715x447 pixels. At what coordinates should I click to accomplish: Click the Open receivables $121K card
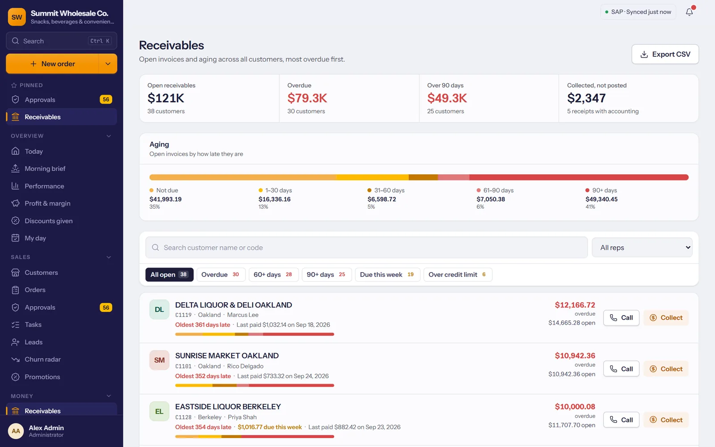tap(209, 98)
